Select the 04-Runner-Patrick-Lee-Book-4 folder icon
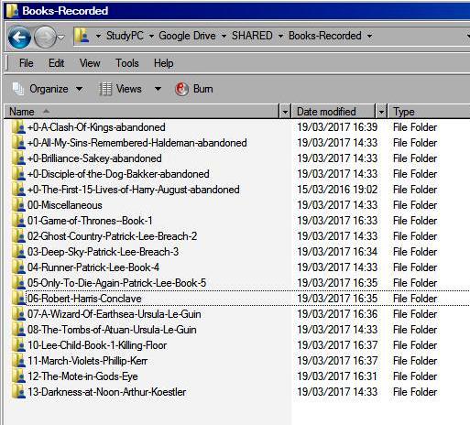This screenshot has height=425, width=470. (18, 267)
